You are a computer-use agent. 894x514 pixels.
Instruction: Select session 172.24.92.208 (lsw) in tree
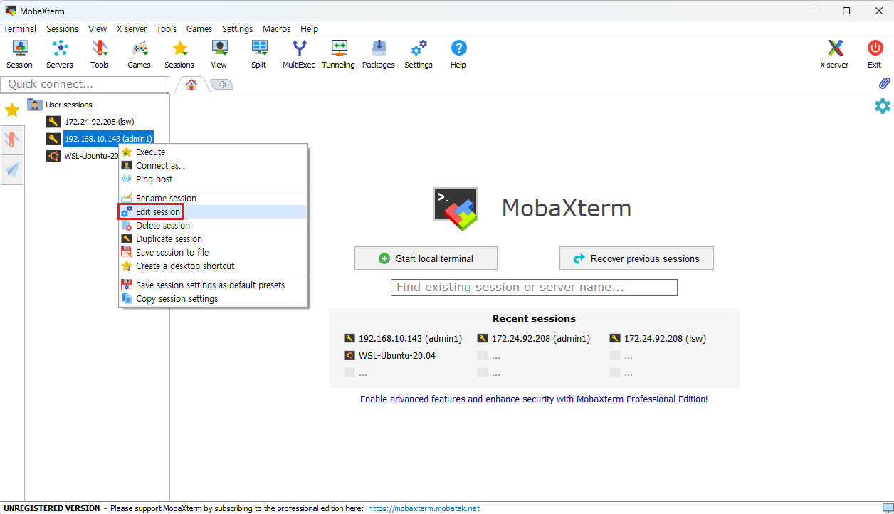90,122
